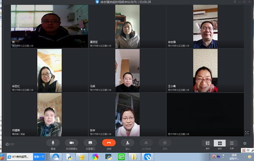The height and width of the screenshot is (161, 254).
Task: Click the name label 何建国
Action: click(x=16, y=130)
